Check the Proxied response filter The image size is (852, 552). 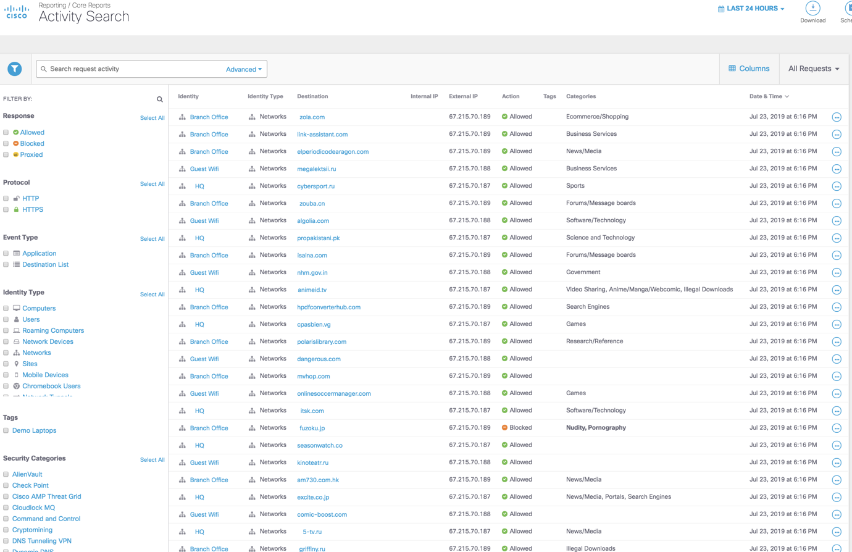click(6, 155)
